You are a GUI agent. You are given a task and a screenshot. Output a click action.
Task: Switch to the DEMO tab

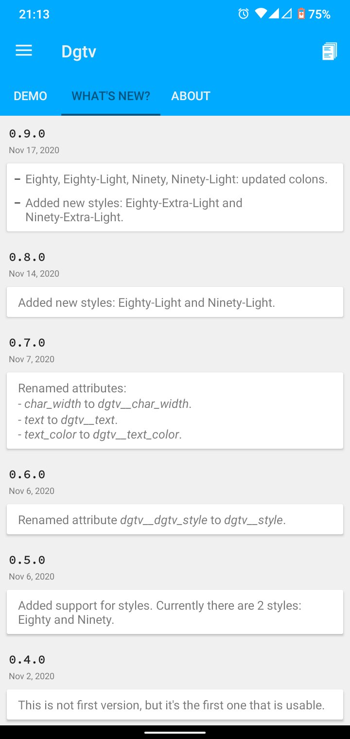point(30,96)
